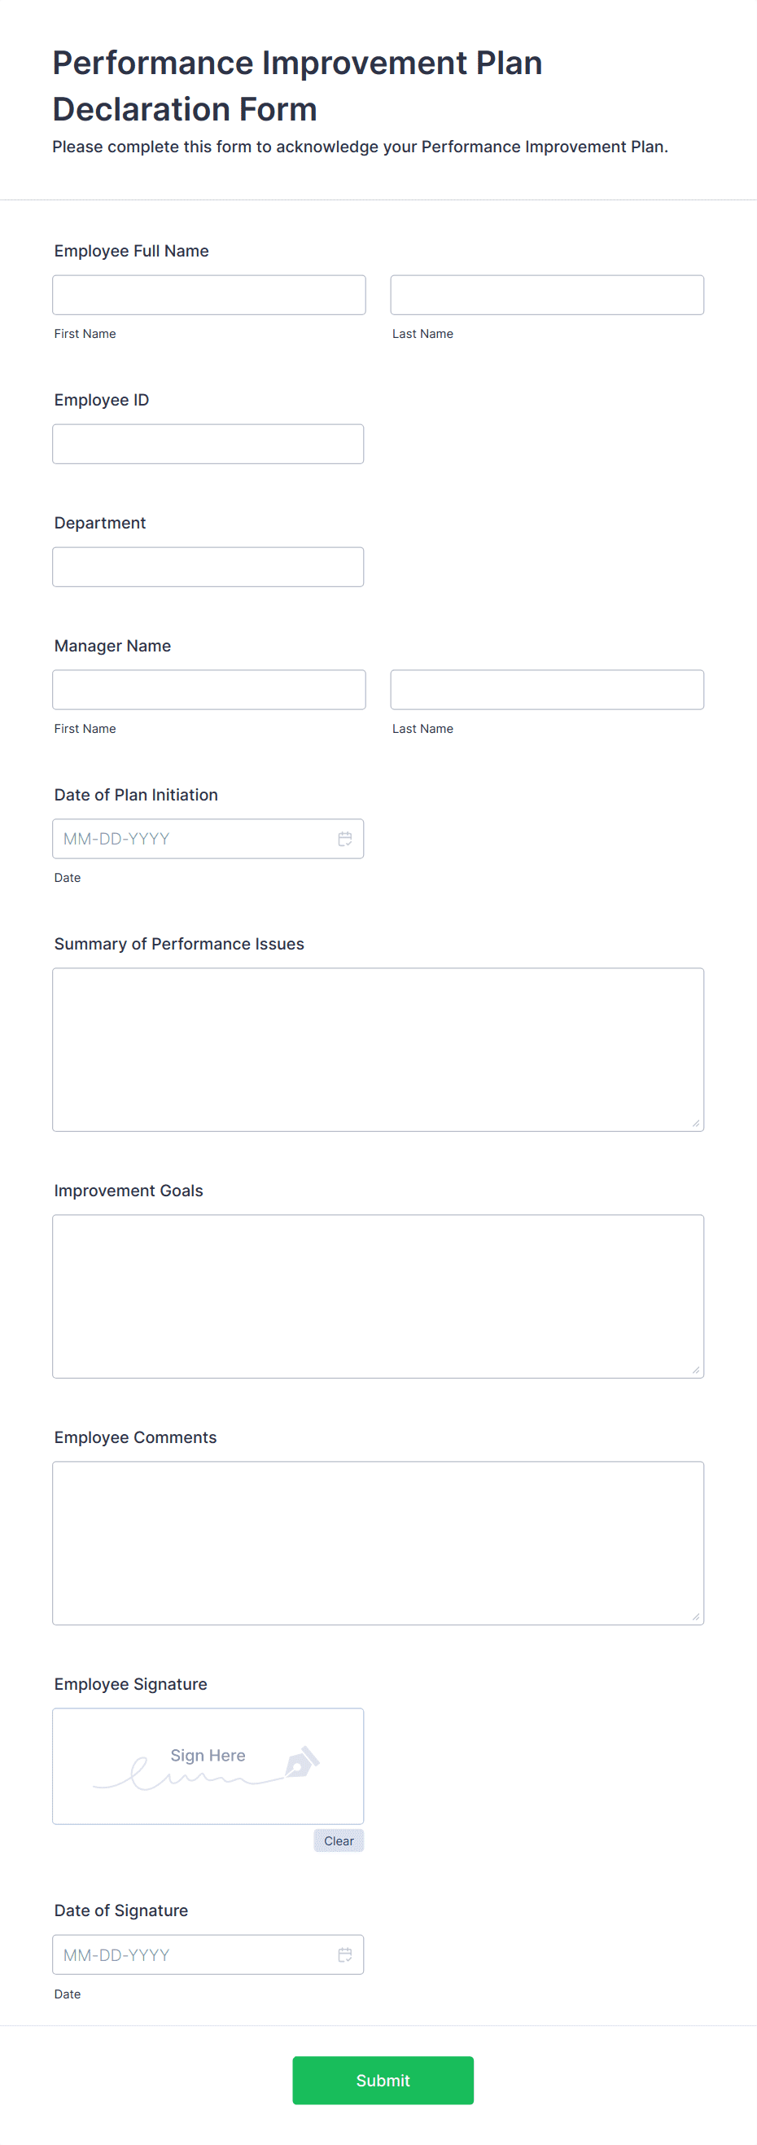Select the Manager Last Name field
757x2145 pixels.
(546, 690)
